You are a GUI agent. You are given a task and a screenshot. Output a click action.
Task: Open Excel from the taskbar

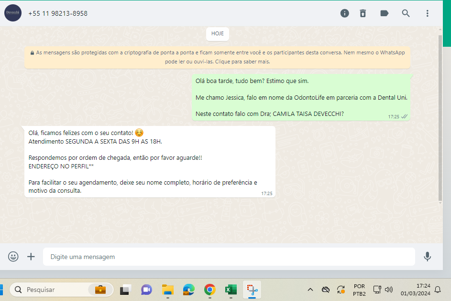click(x=231, y=290)
